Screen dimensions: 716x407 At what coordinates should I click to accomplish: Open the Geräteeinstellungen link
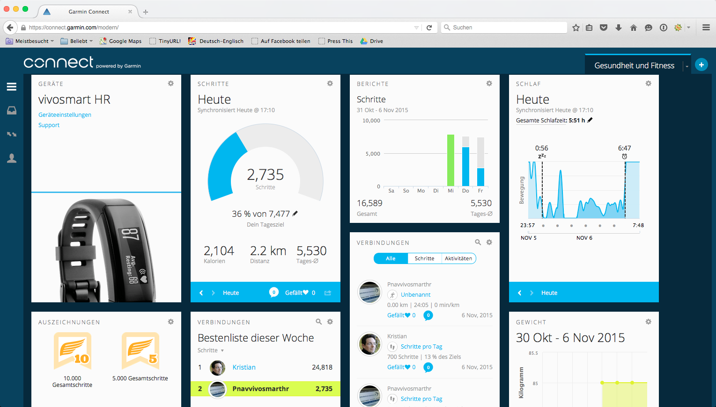[65, 115]
